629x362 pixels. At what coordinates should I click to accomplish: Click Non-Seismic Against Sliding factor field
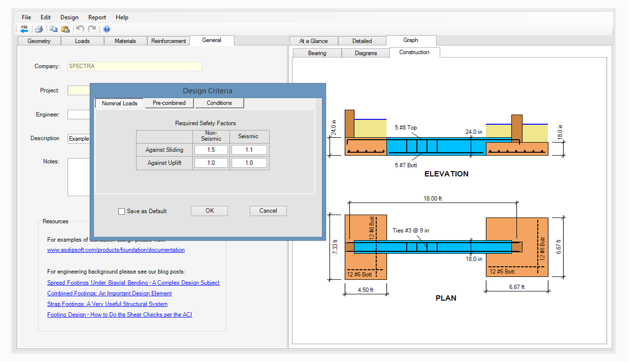pyautogui.click(x=211, y=150)
